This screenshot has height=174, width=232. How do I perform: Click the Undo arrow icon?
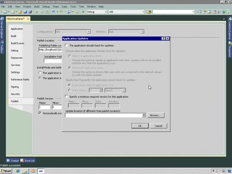pyautogui.click(x=53, y=12)
